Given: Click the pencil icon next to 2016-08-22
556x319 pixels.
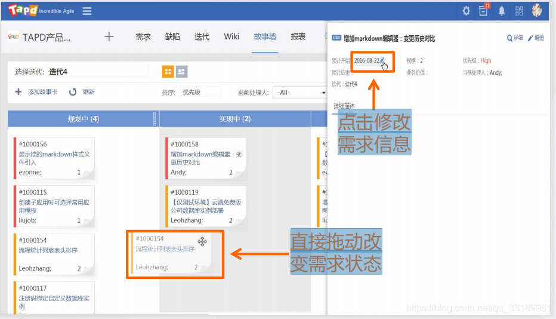Looking at the screenshot, I should [x=382, y=60].
